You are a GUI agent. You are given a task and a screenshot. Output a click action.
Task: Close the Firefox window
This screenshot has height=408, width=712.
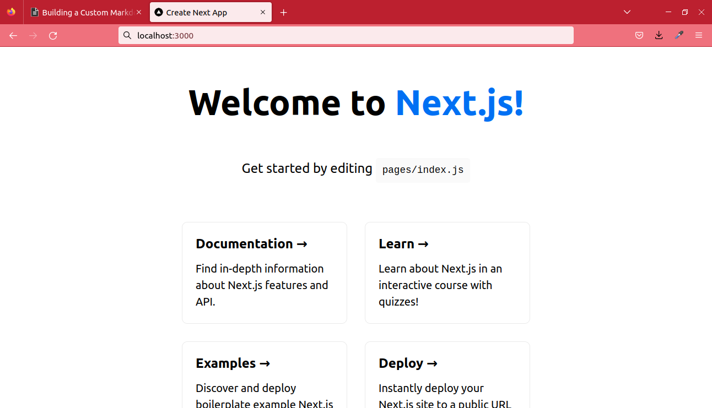point(702,12)
